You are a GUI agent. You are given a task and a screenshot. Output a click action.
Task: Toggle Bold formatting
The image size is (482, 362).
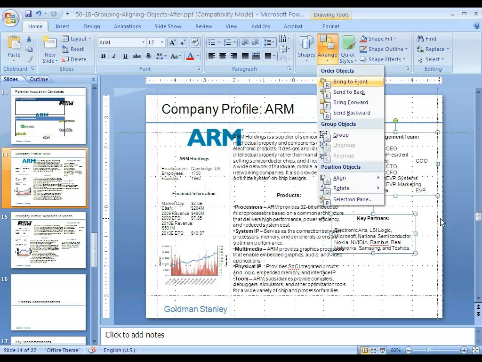103,56
